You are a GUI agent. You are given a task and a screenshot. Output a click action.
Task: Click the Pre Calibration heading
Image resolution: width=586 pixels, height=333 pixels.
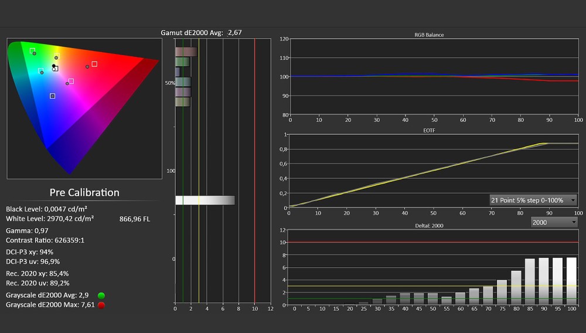pyautogui.click(x=84, y=192)
